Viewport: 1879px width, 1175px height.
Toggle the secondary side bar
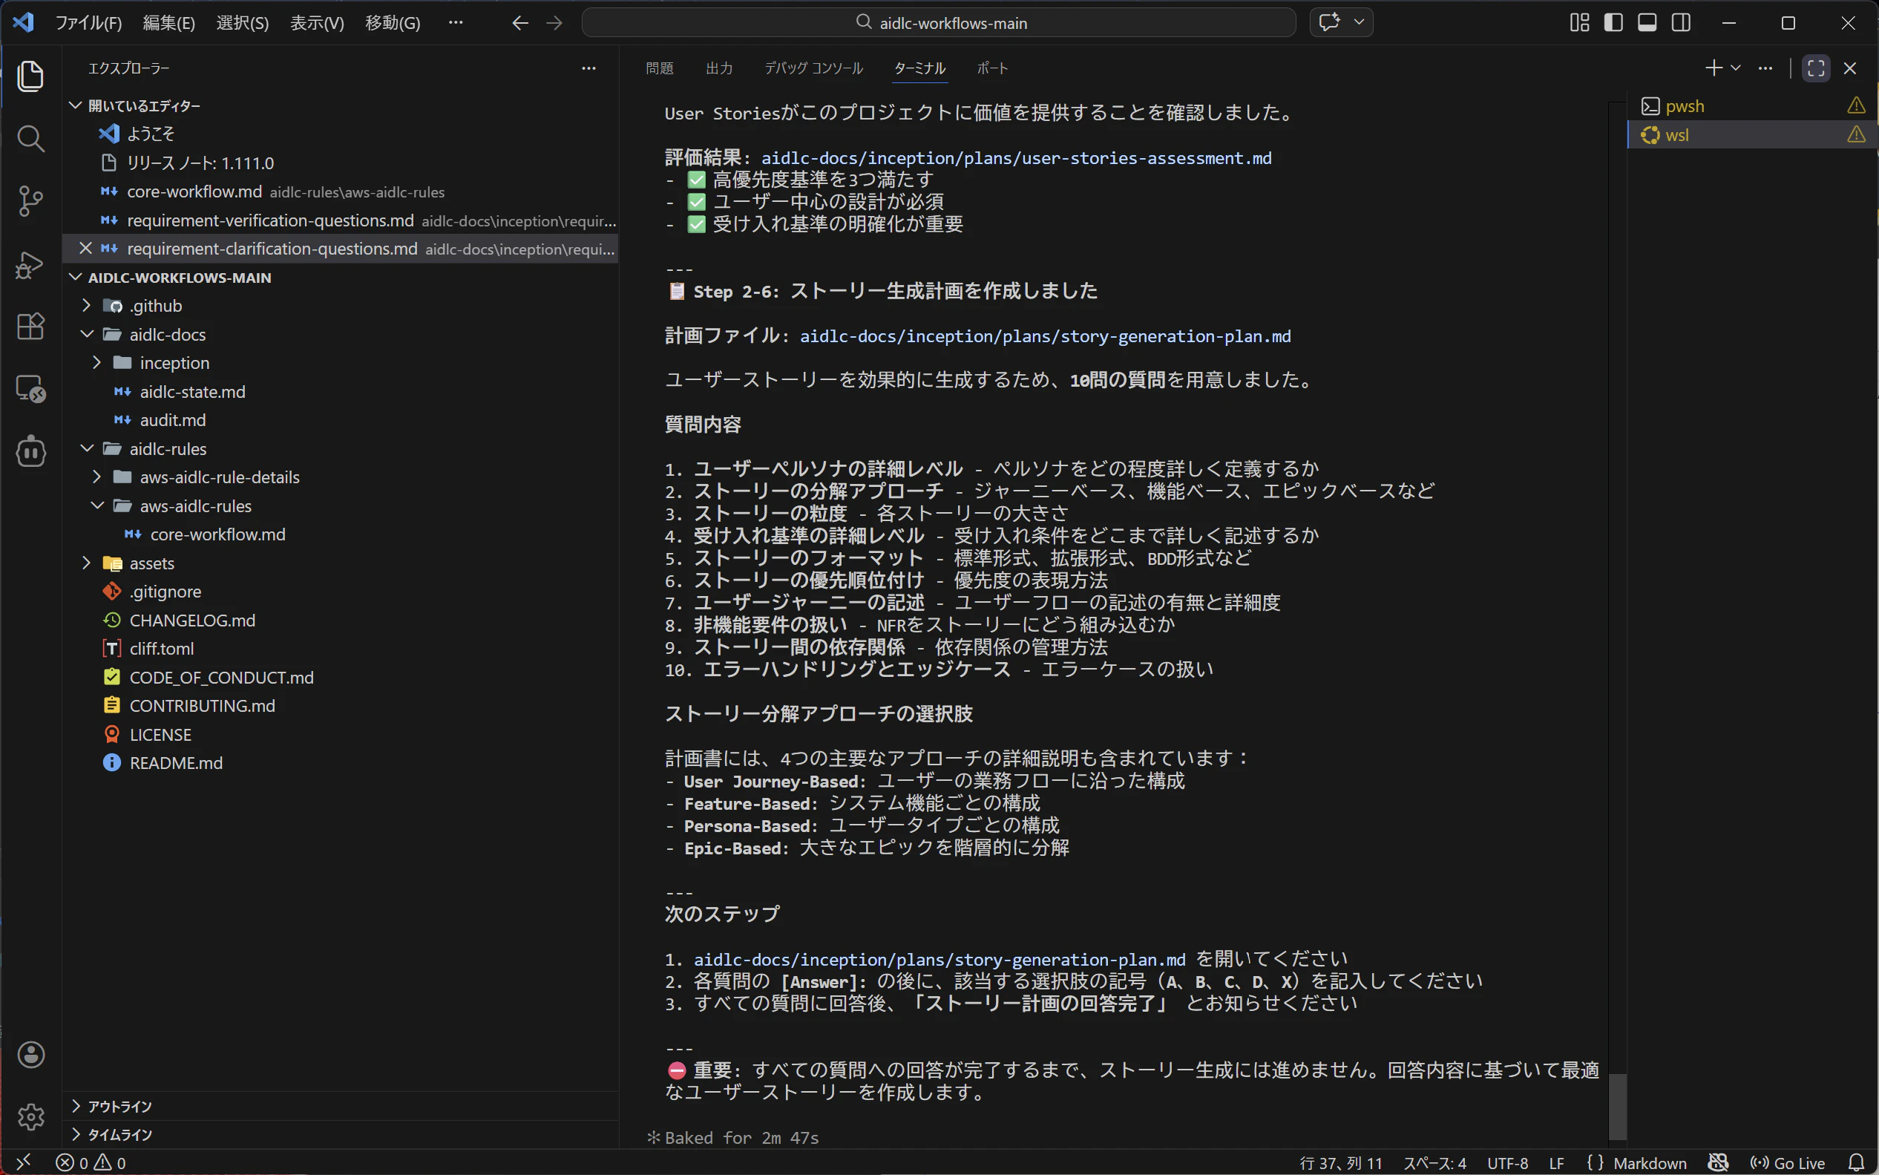pos(1681,22)
